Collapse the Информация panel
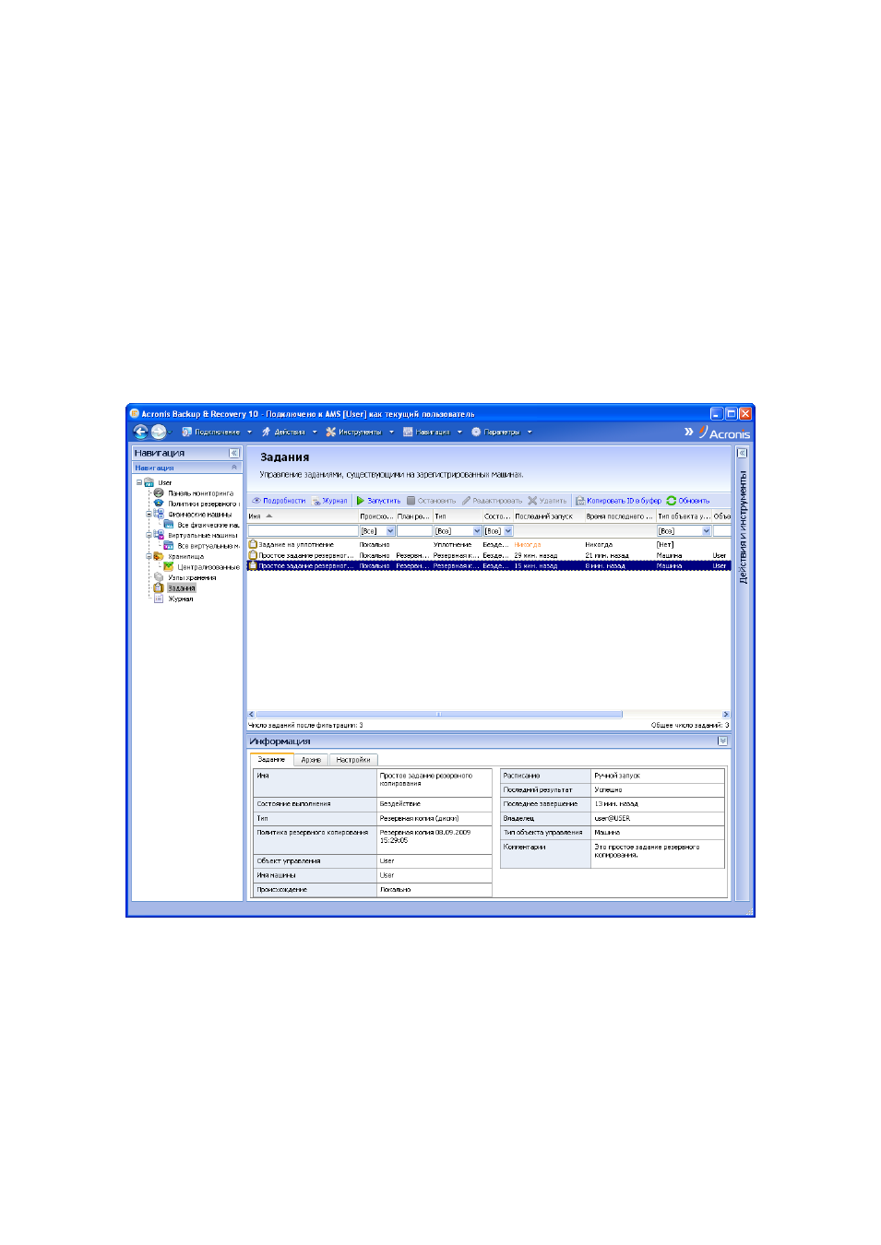881x1245 pixels. pyautogui.click(x=722, y=741)
